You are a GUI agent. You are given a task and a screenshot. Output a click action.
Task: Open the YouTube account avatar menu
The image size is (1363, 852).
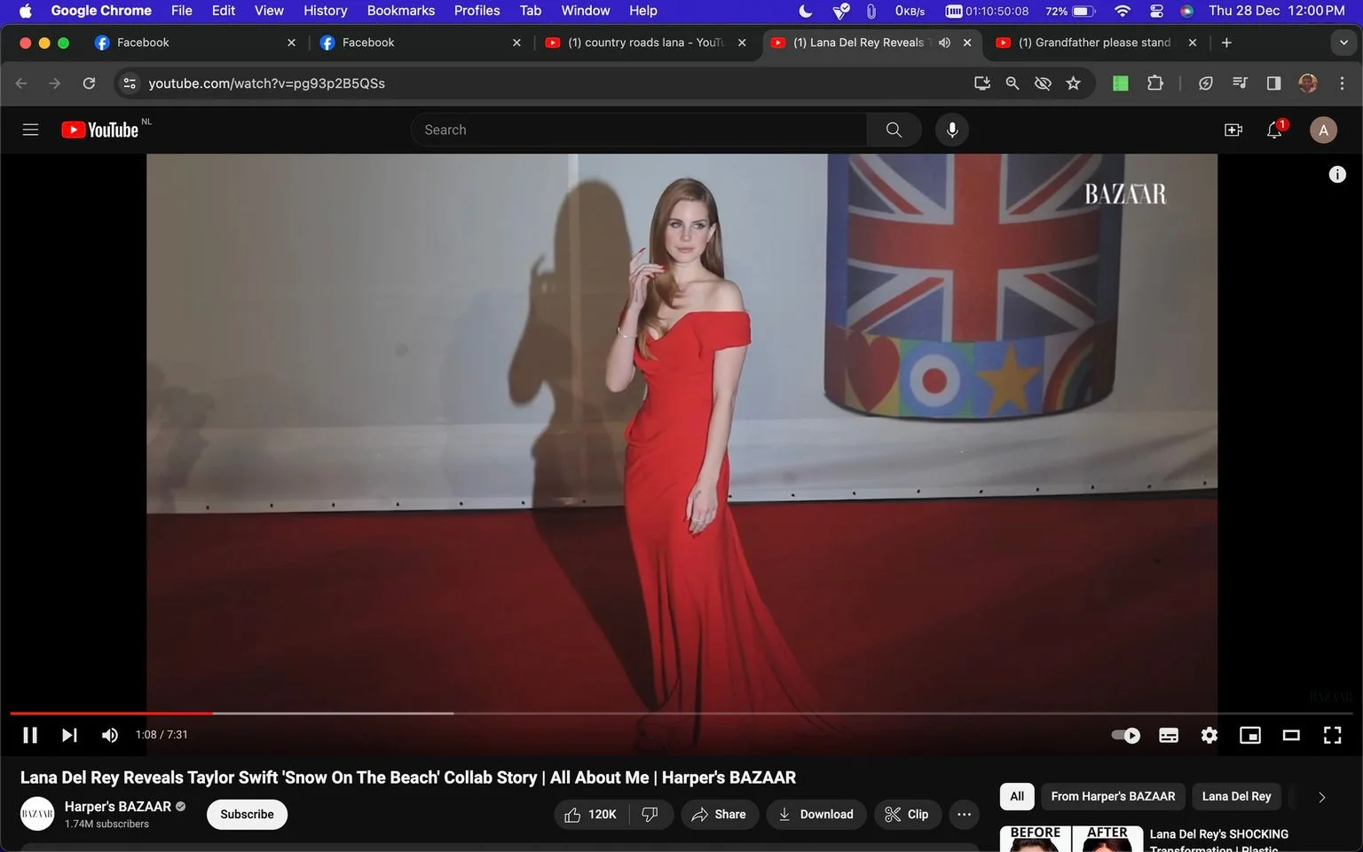[1323, 130]
